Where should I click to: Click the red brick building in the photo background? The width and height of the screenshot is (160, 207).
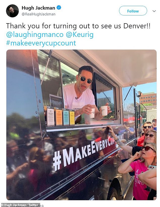click(x=148, y=99)
